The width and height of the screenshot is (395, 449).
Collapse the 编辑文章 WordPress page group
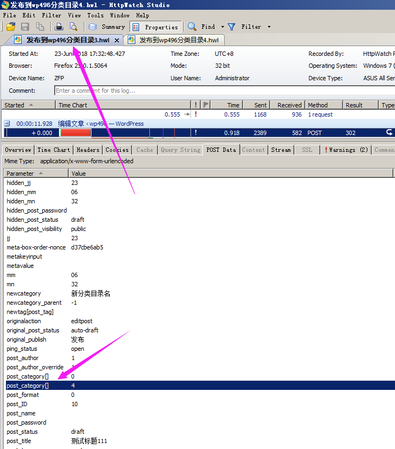[7, 124]
